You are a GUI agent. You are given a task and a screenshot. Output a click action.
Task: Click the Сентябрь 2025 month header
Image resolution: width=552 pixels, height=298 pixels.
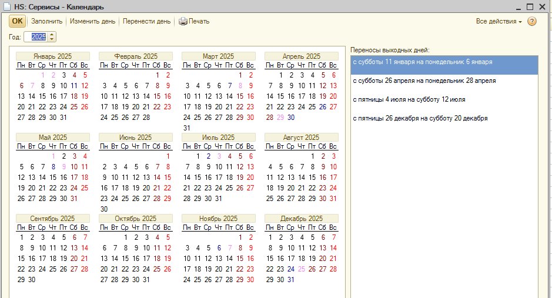(53, 219)
